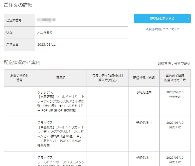Select the blurred order number value
The image size is (195, 166).
tap(46, 20)
